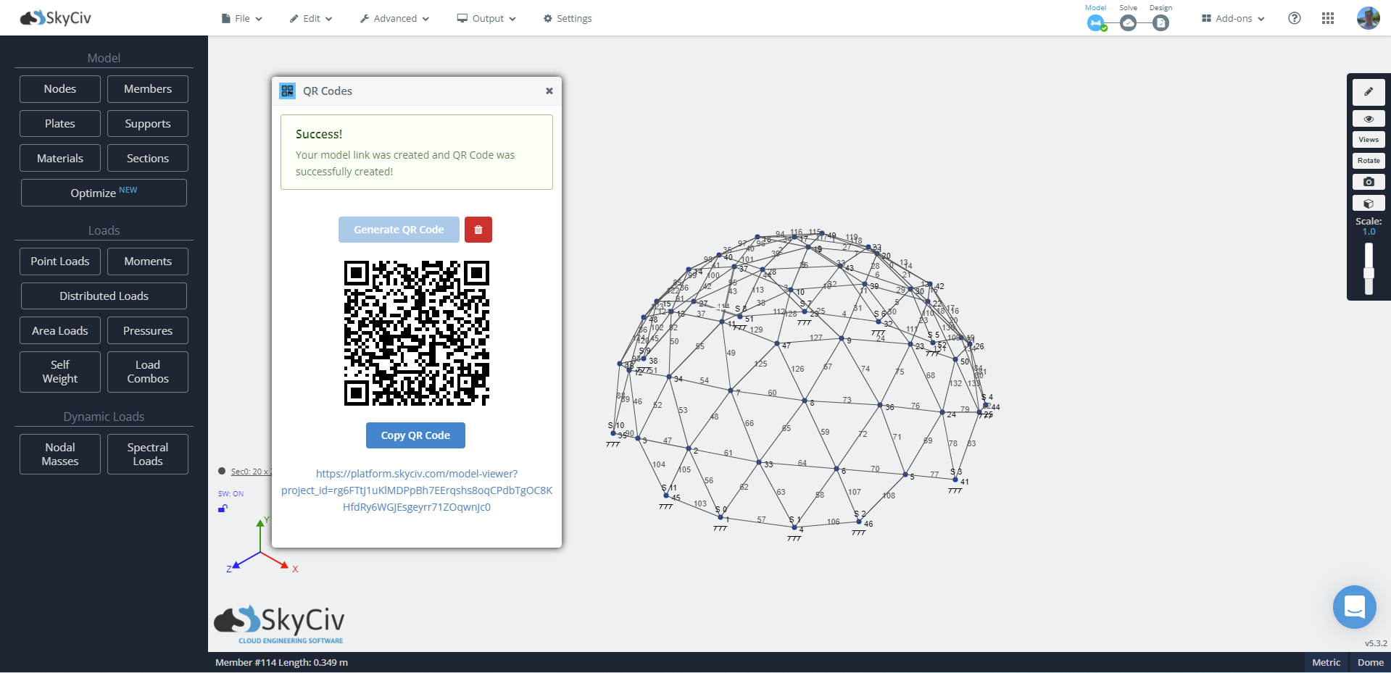Click the Metric units button
1391x673 pixels.
click(x=1326, y=663)
